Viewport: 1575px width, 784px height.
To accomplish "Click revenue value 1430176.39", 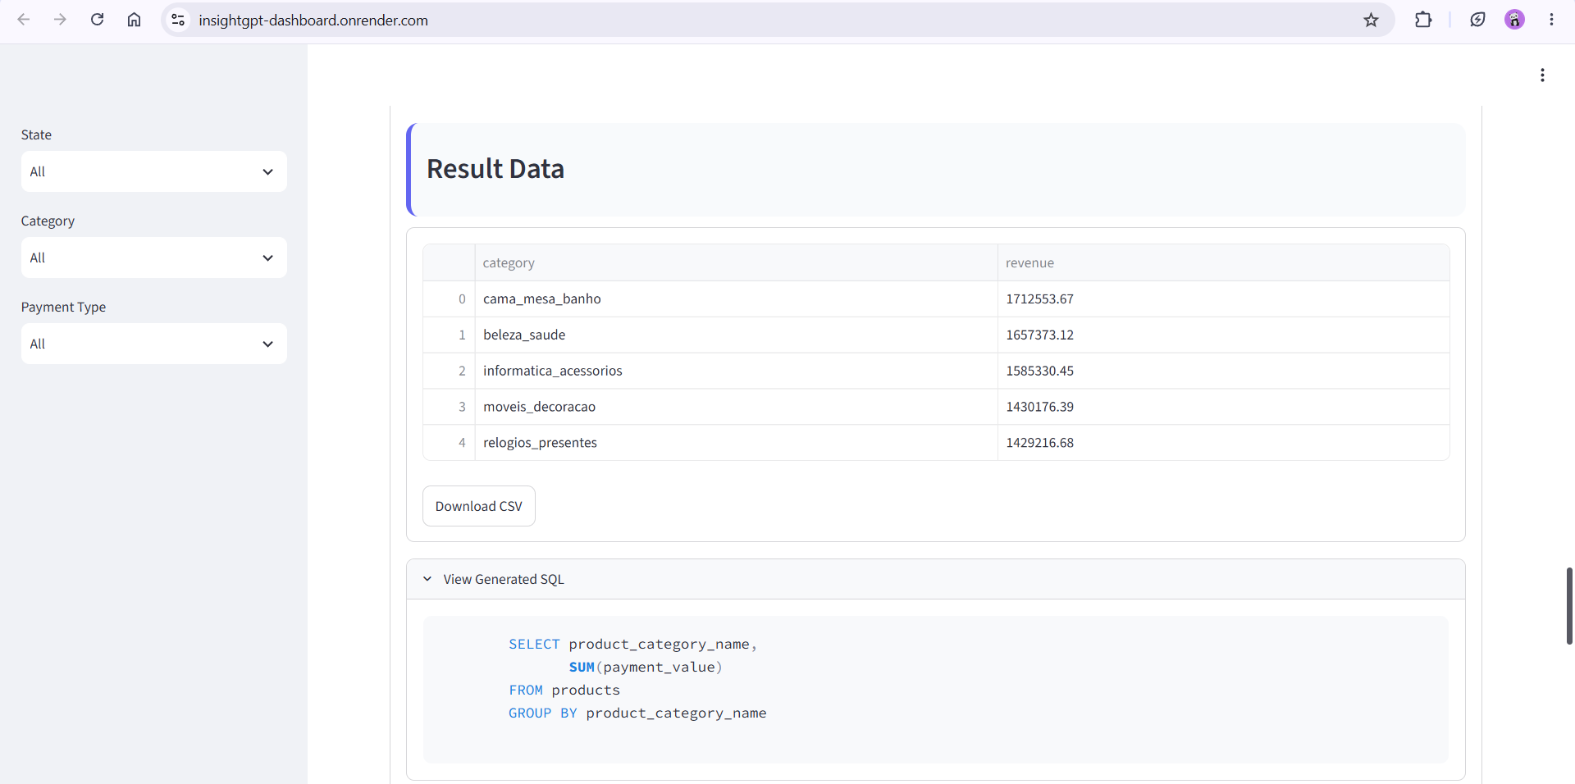I will click(x=1223, y=407).
